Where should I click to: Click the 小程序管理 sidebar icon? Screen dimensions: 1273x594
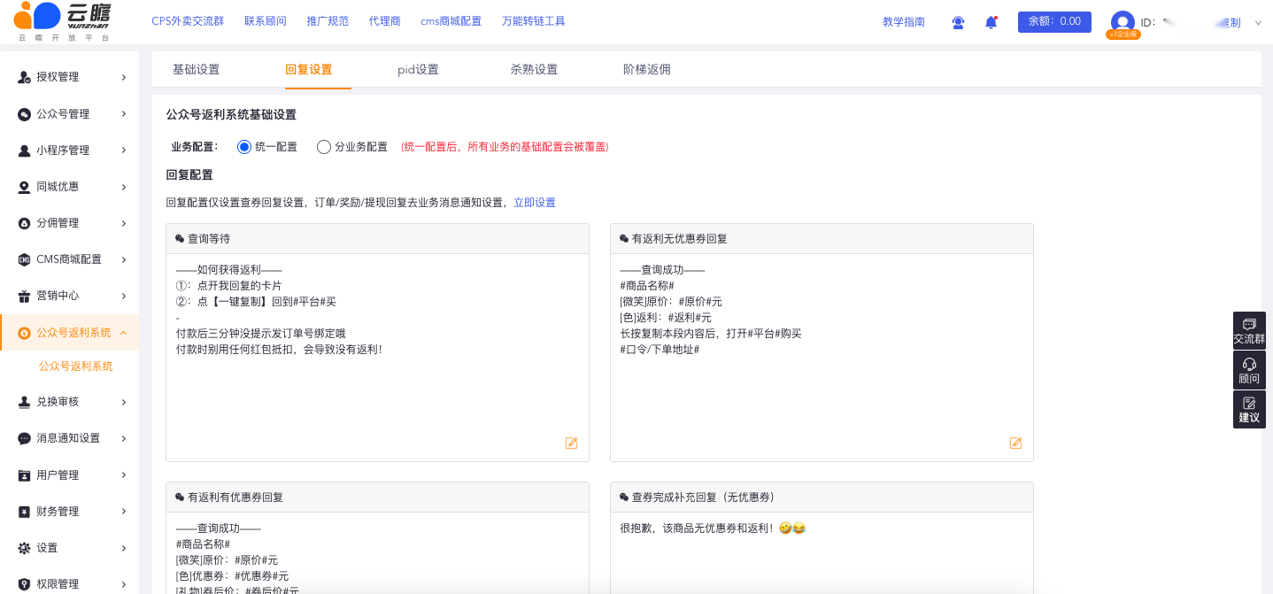coord(25,150)
